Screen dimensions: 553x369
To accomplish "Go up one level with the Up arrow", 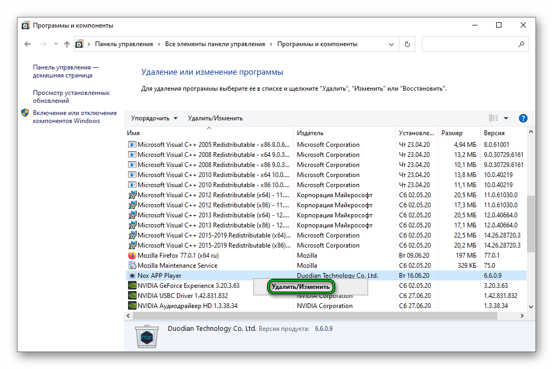I will (x=66, y=44).
